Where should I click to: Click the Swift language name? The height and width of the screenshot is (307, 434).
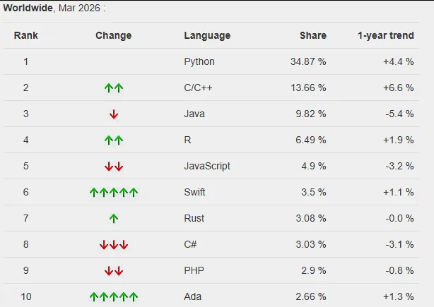[194, 193]
